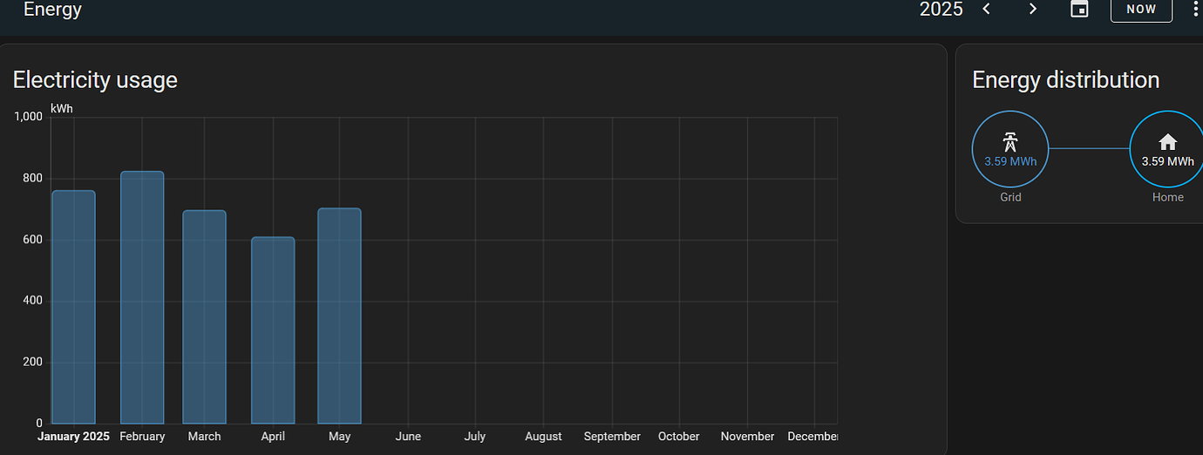Screen dimensions: 1203x455
Task: Click the 2025 year label
Action: pos(941,9)
